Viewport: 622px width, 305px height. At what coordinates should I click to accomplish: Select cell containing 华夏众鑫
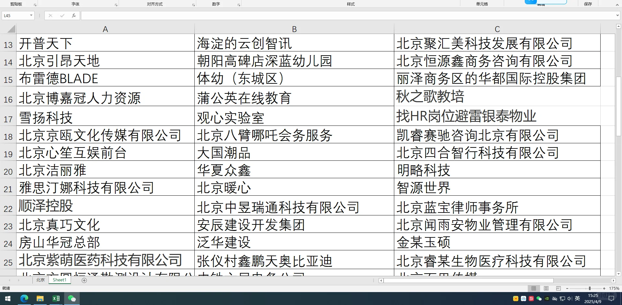[x=294, y=170]
